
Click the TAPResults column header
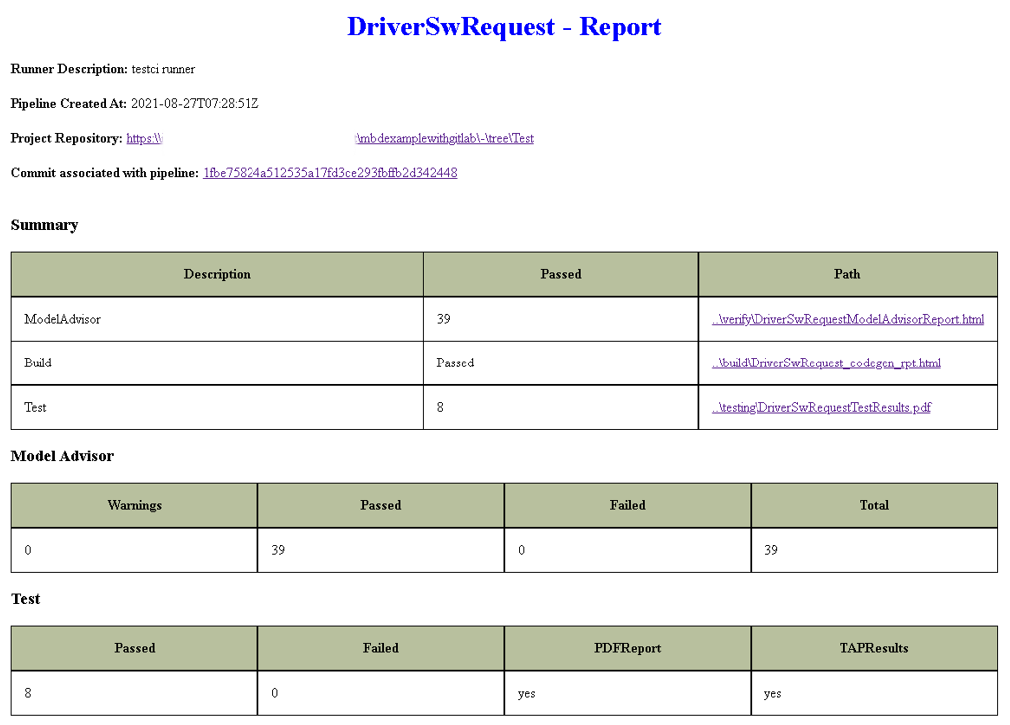(874, 648)
